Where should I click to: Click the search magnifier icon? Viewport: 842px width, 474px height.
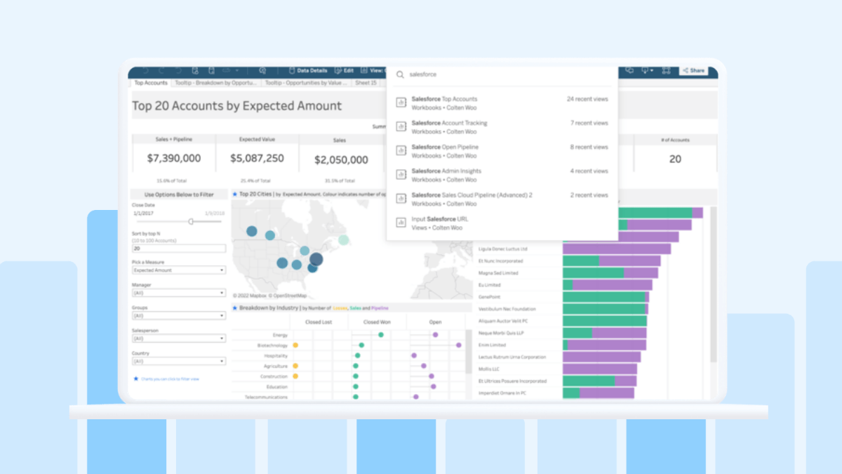[x=400, y=74]
